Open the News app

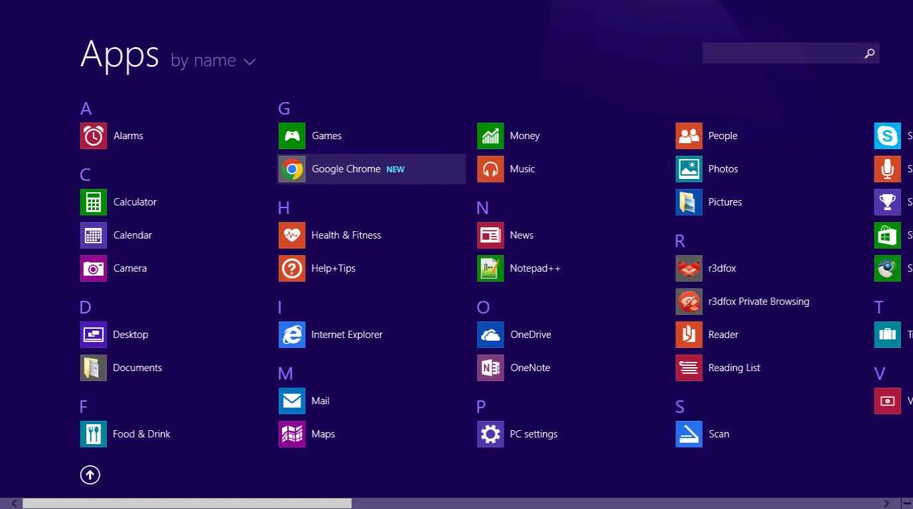click(x=505, y=235)
